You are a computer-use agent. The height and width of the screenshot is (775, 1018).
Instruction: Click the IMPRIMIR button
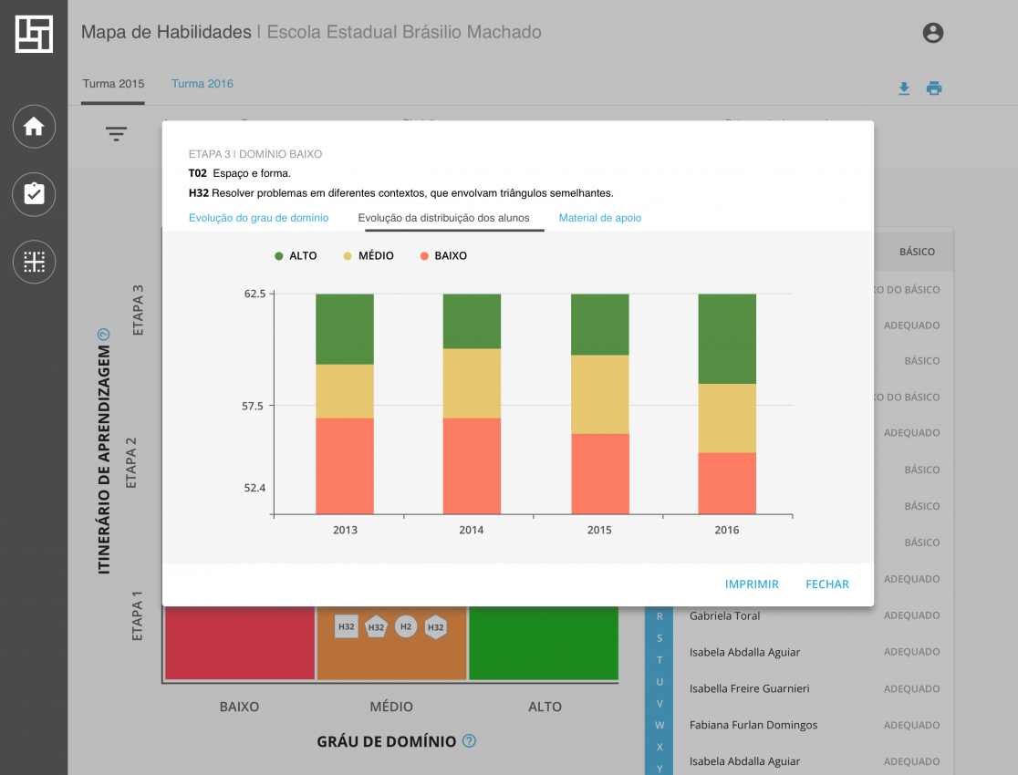[752, 584]
